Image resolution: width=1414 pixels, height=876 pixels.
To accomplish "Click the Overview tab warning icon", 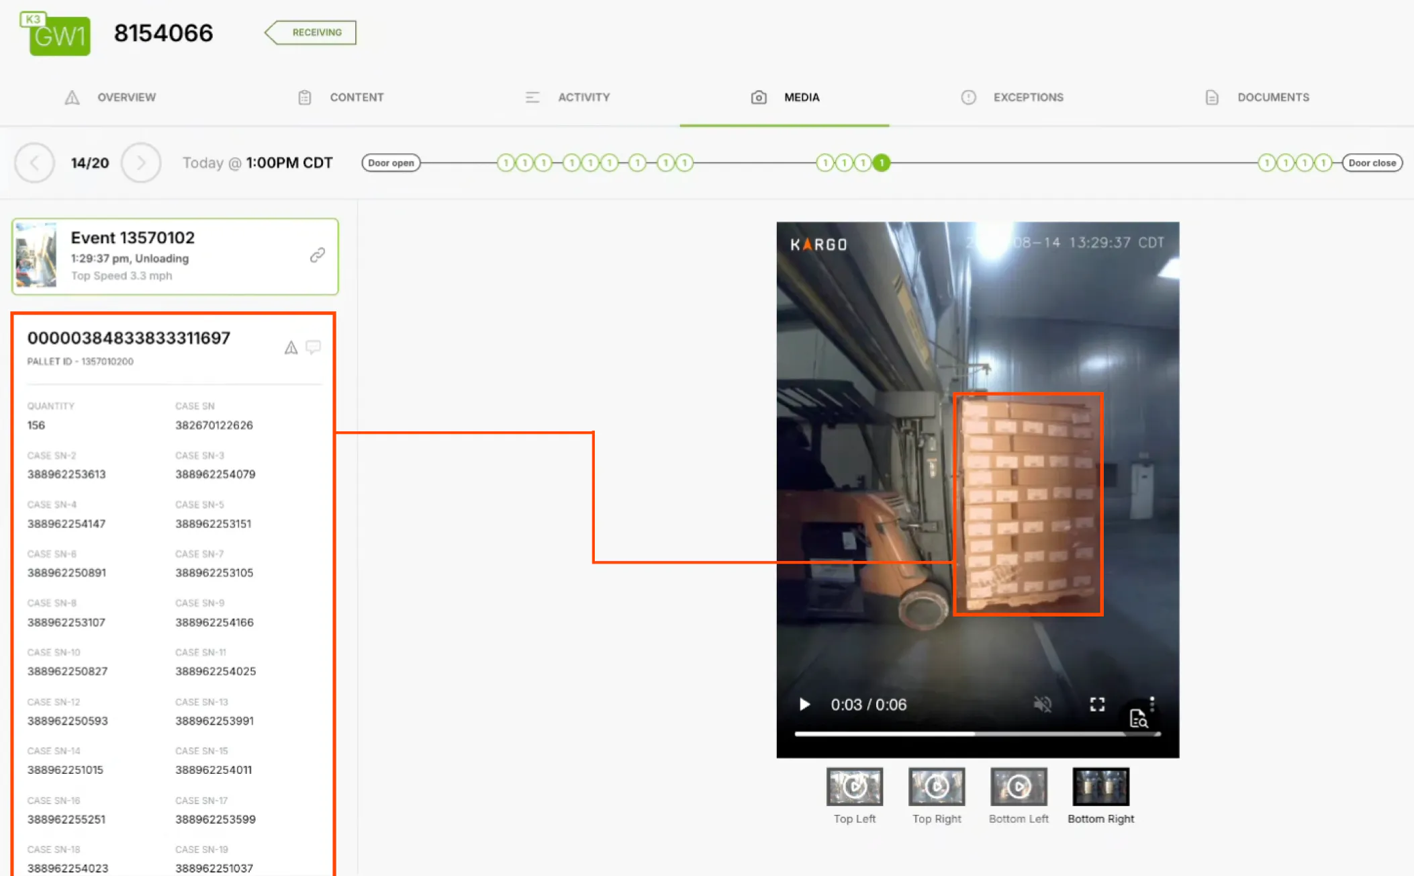I will 72,97.
